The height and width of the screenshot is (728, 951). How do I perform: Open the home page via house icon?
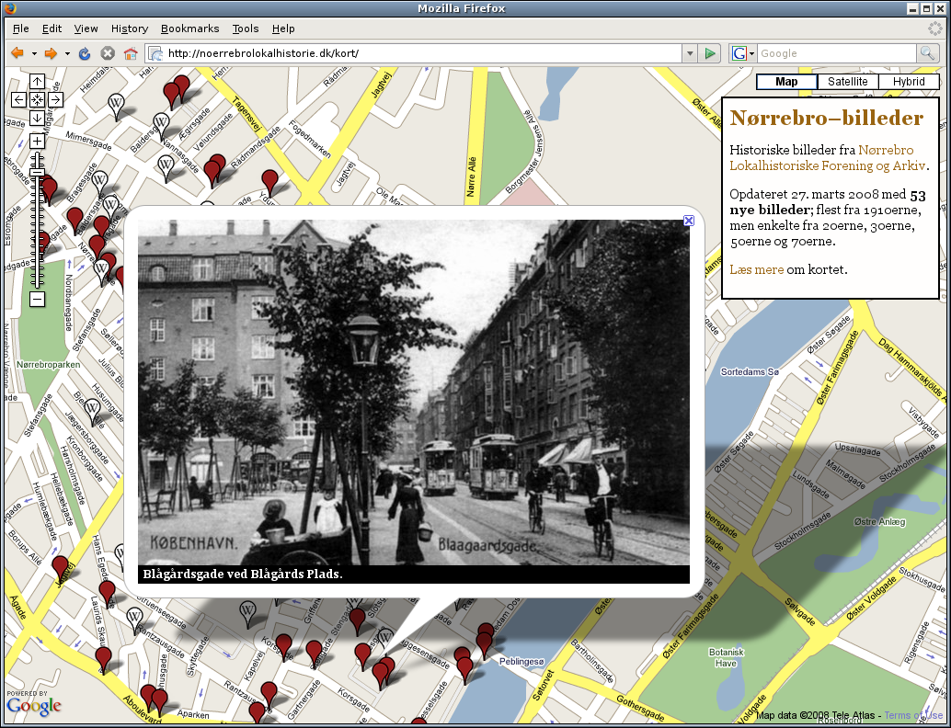point(131,53)
